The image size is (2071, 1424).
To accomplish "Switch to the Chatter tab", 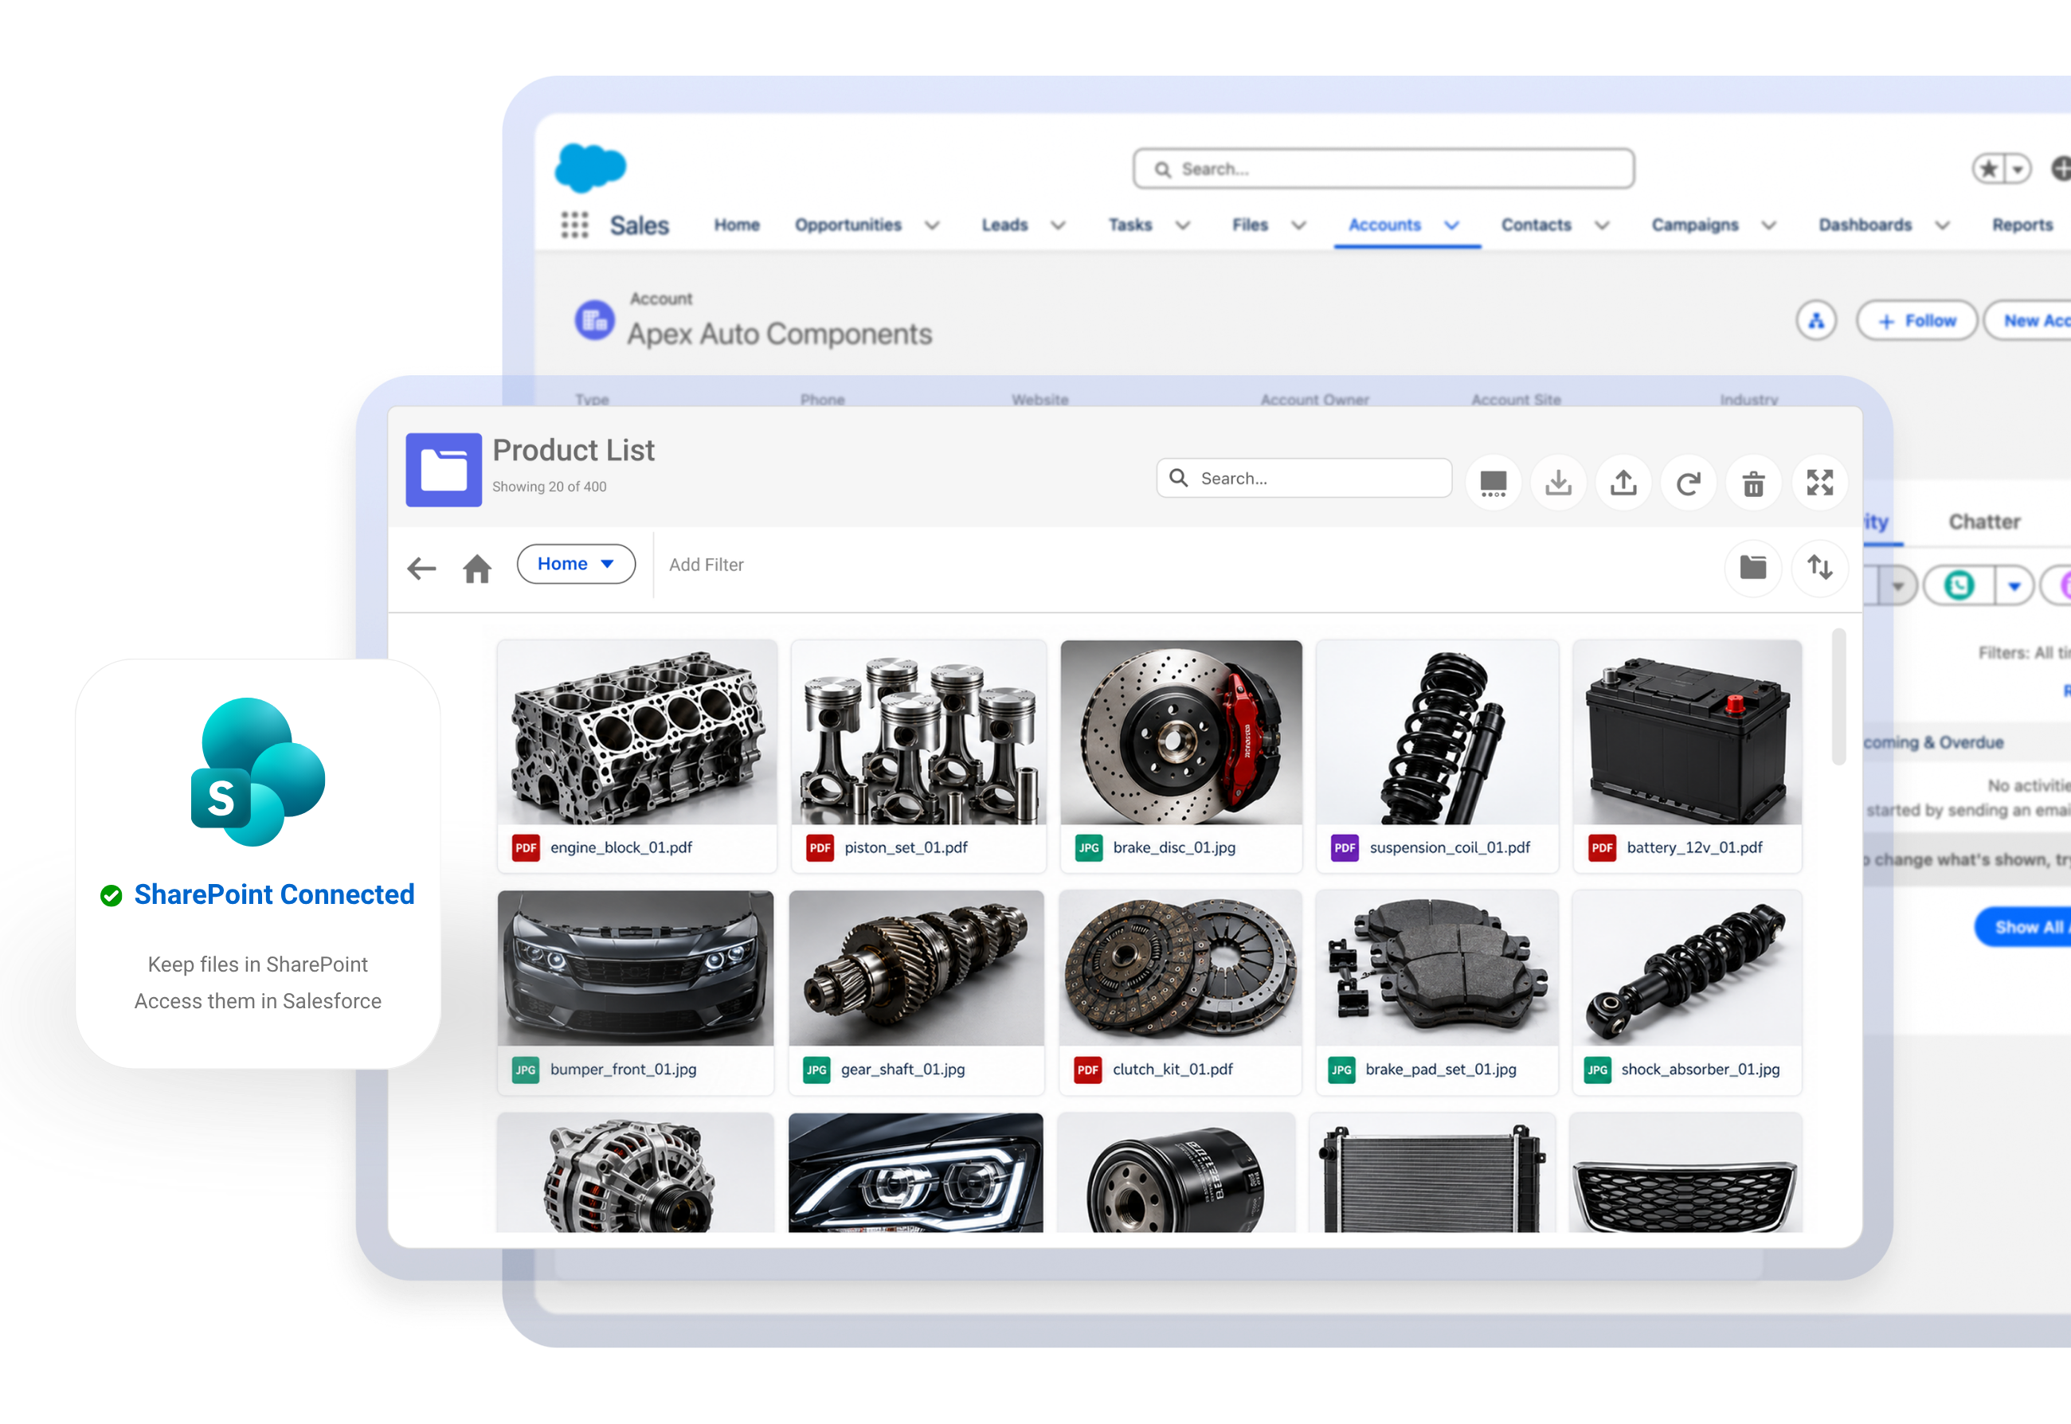I will tap(1984, 522).
